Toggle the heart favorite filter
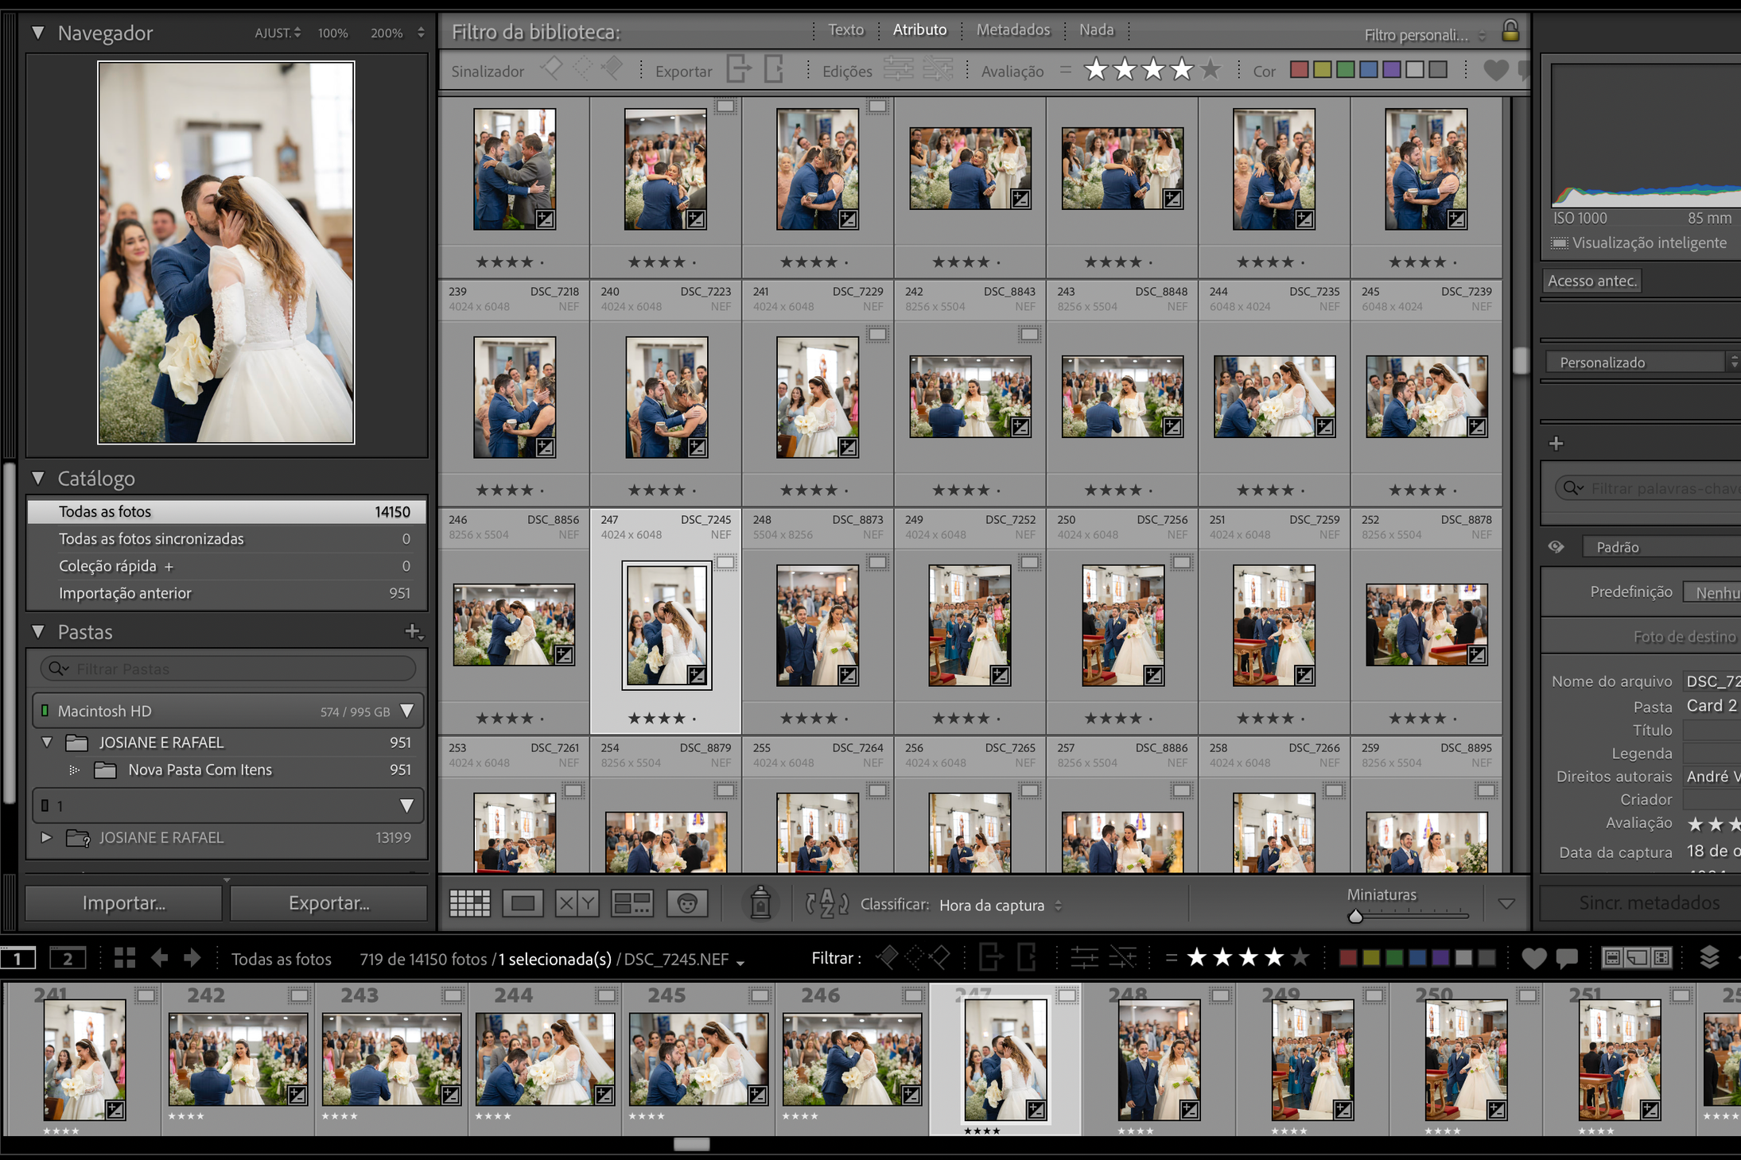1741x1160 pixels. point(1494,70)
